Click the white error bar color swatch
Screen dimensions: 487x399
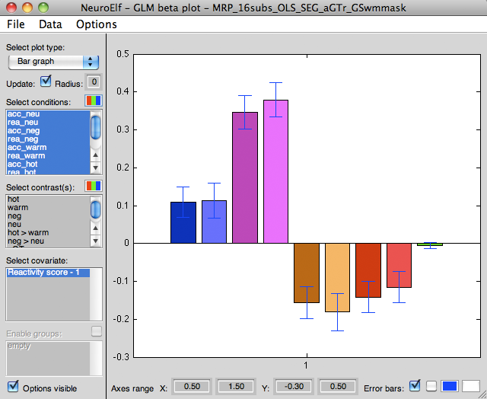point(471,387)
